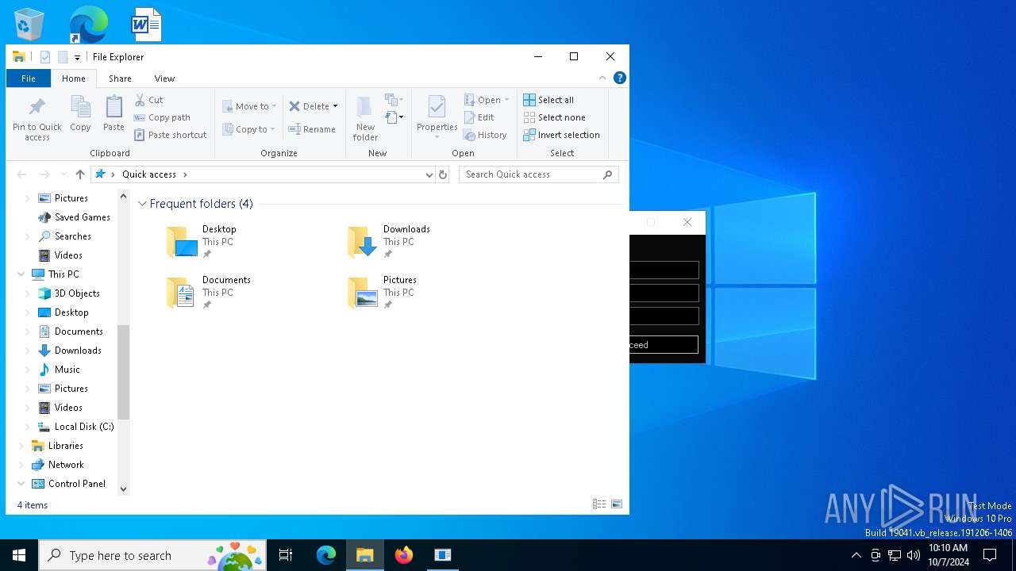Open the Windows Start menu
1016x571 pixels.
coord(19,555)
